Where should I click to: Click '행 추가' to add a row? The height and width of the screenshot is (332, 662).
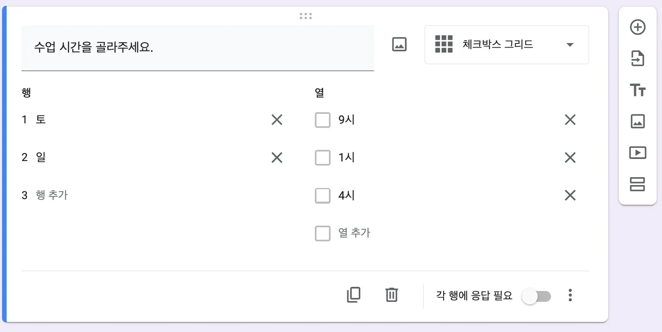tap(52, 195)
